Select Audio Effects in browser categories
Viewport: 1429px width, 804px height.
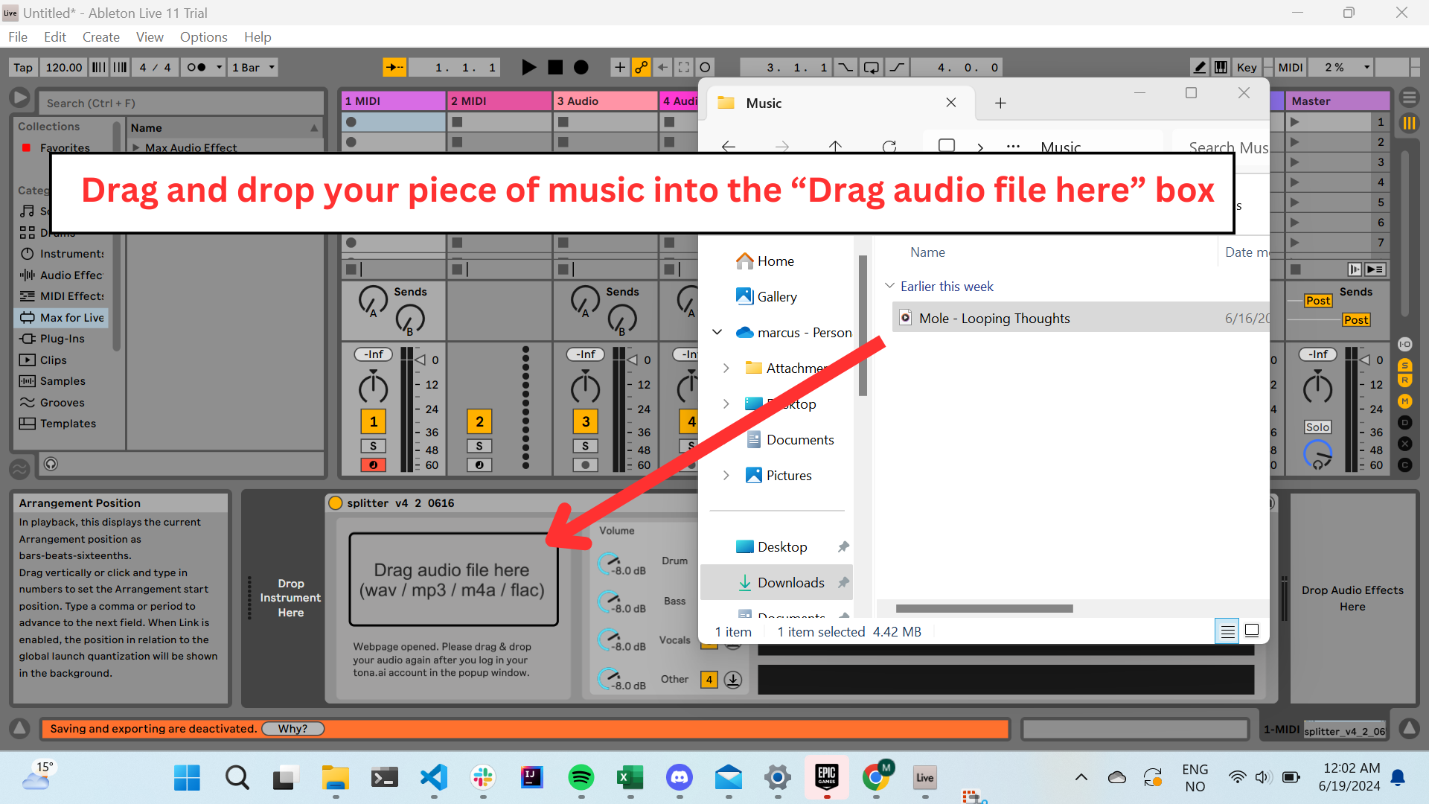(x=63, y=275)
